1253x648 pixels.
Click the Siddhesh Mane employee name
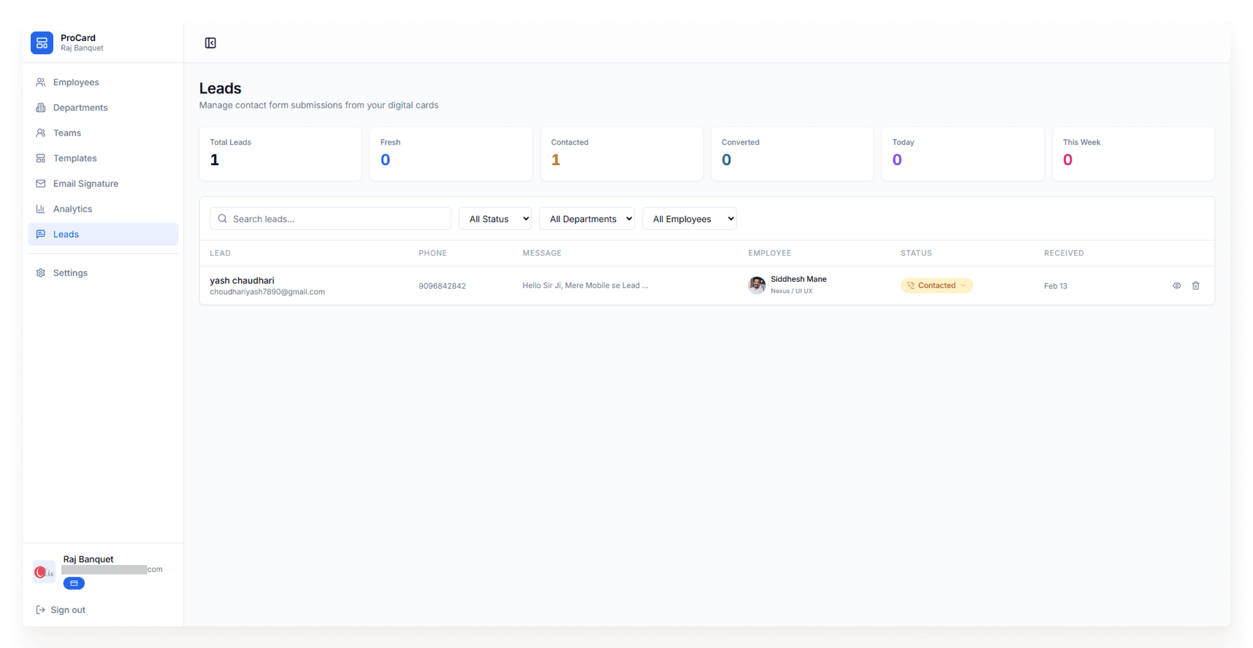tap(798, 279)
